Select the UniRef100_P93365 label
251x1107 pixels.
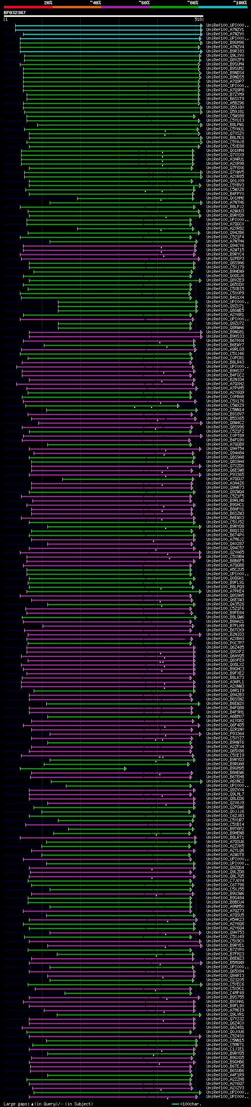(225, 474)
